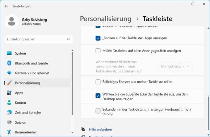Click the Bluetooth icon
210x137 pixels.
pos(9,63)
